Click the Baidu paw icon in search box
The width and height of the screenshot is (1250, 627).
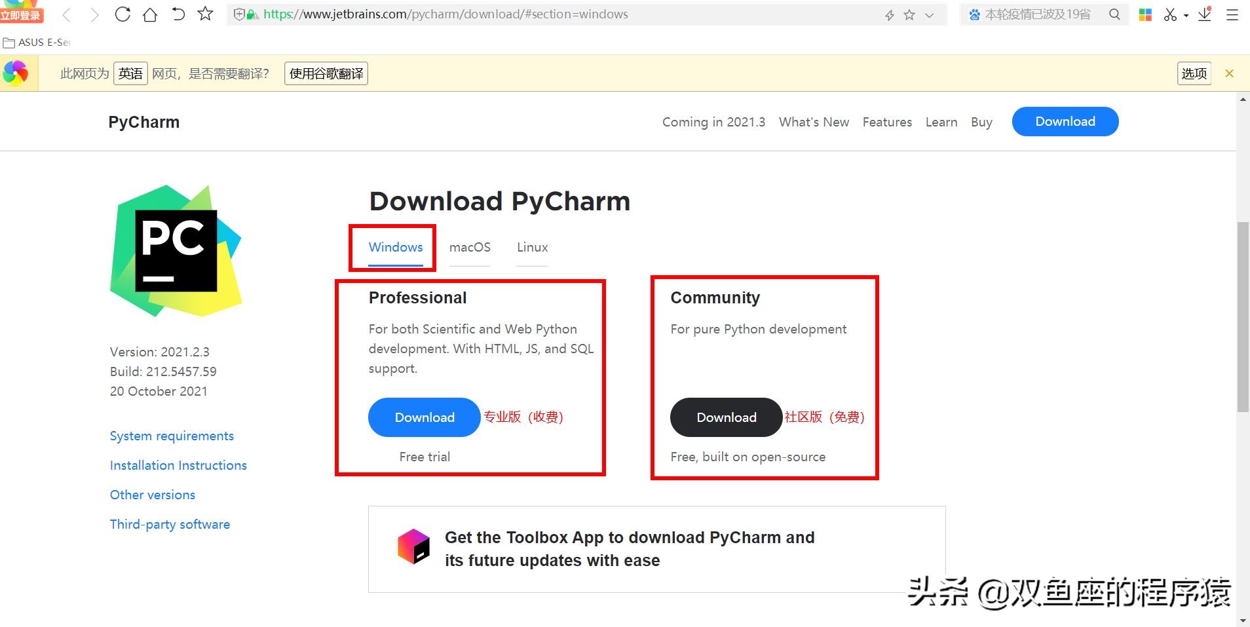[x=975, y=14]
